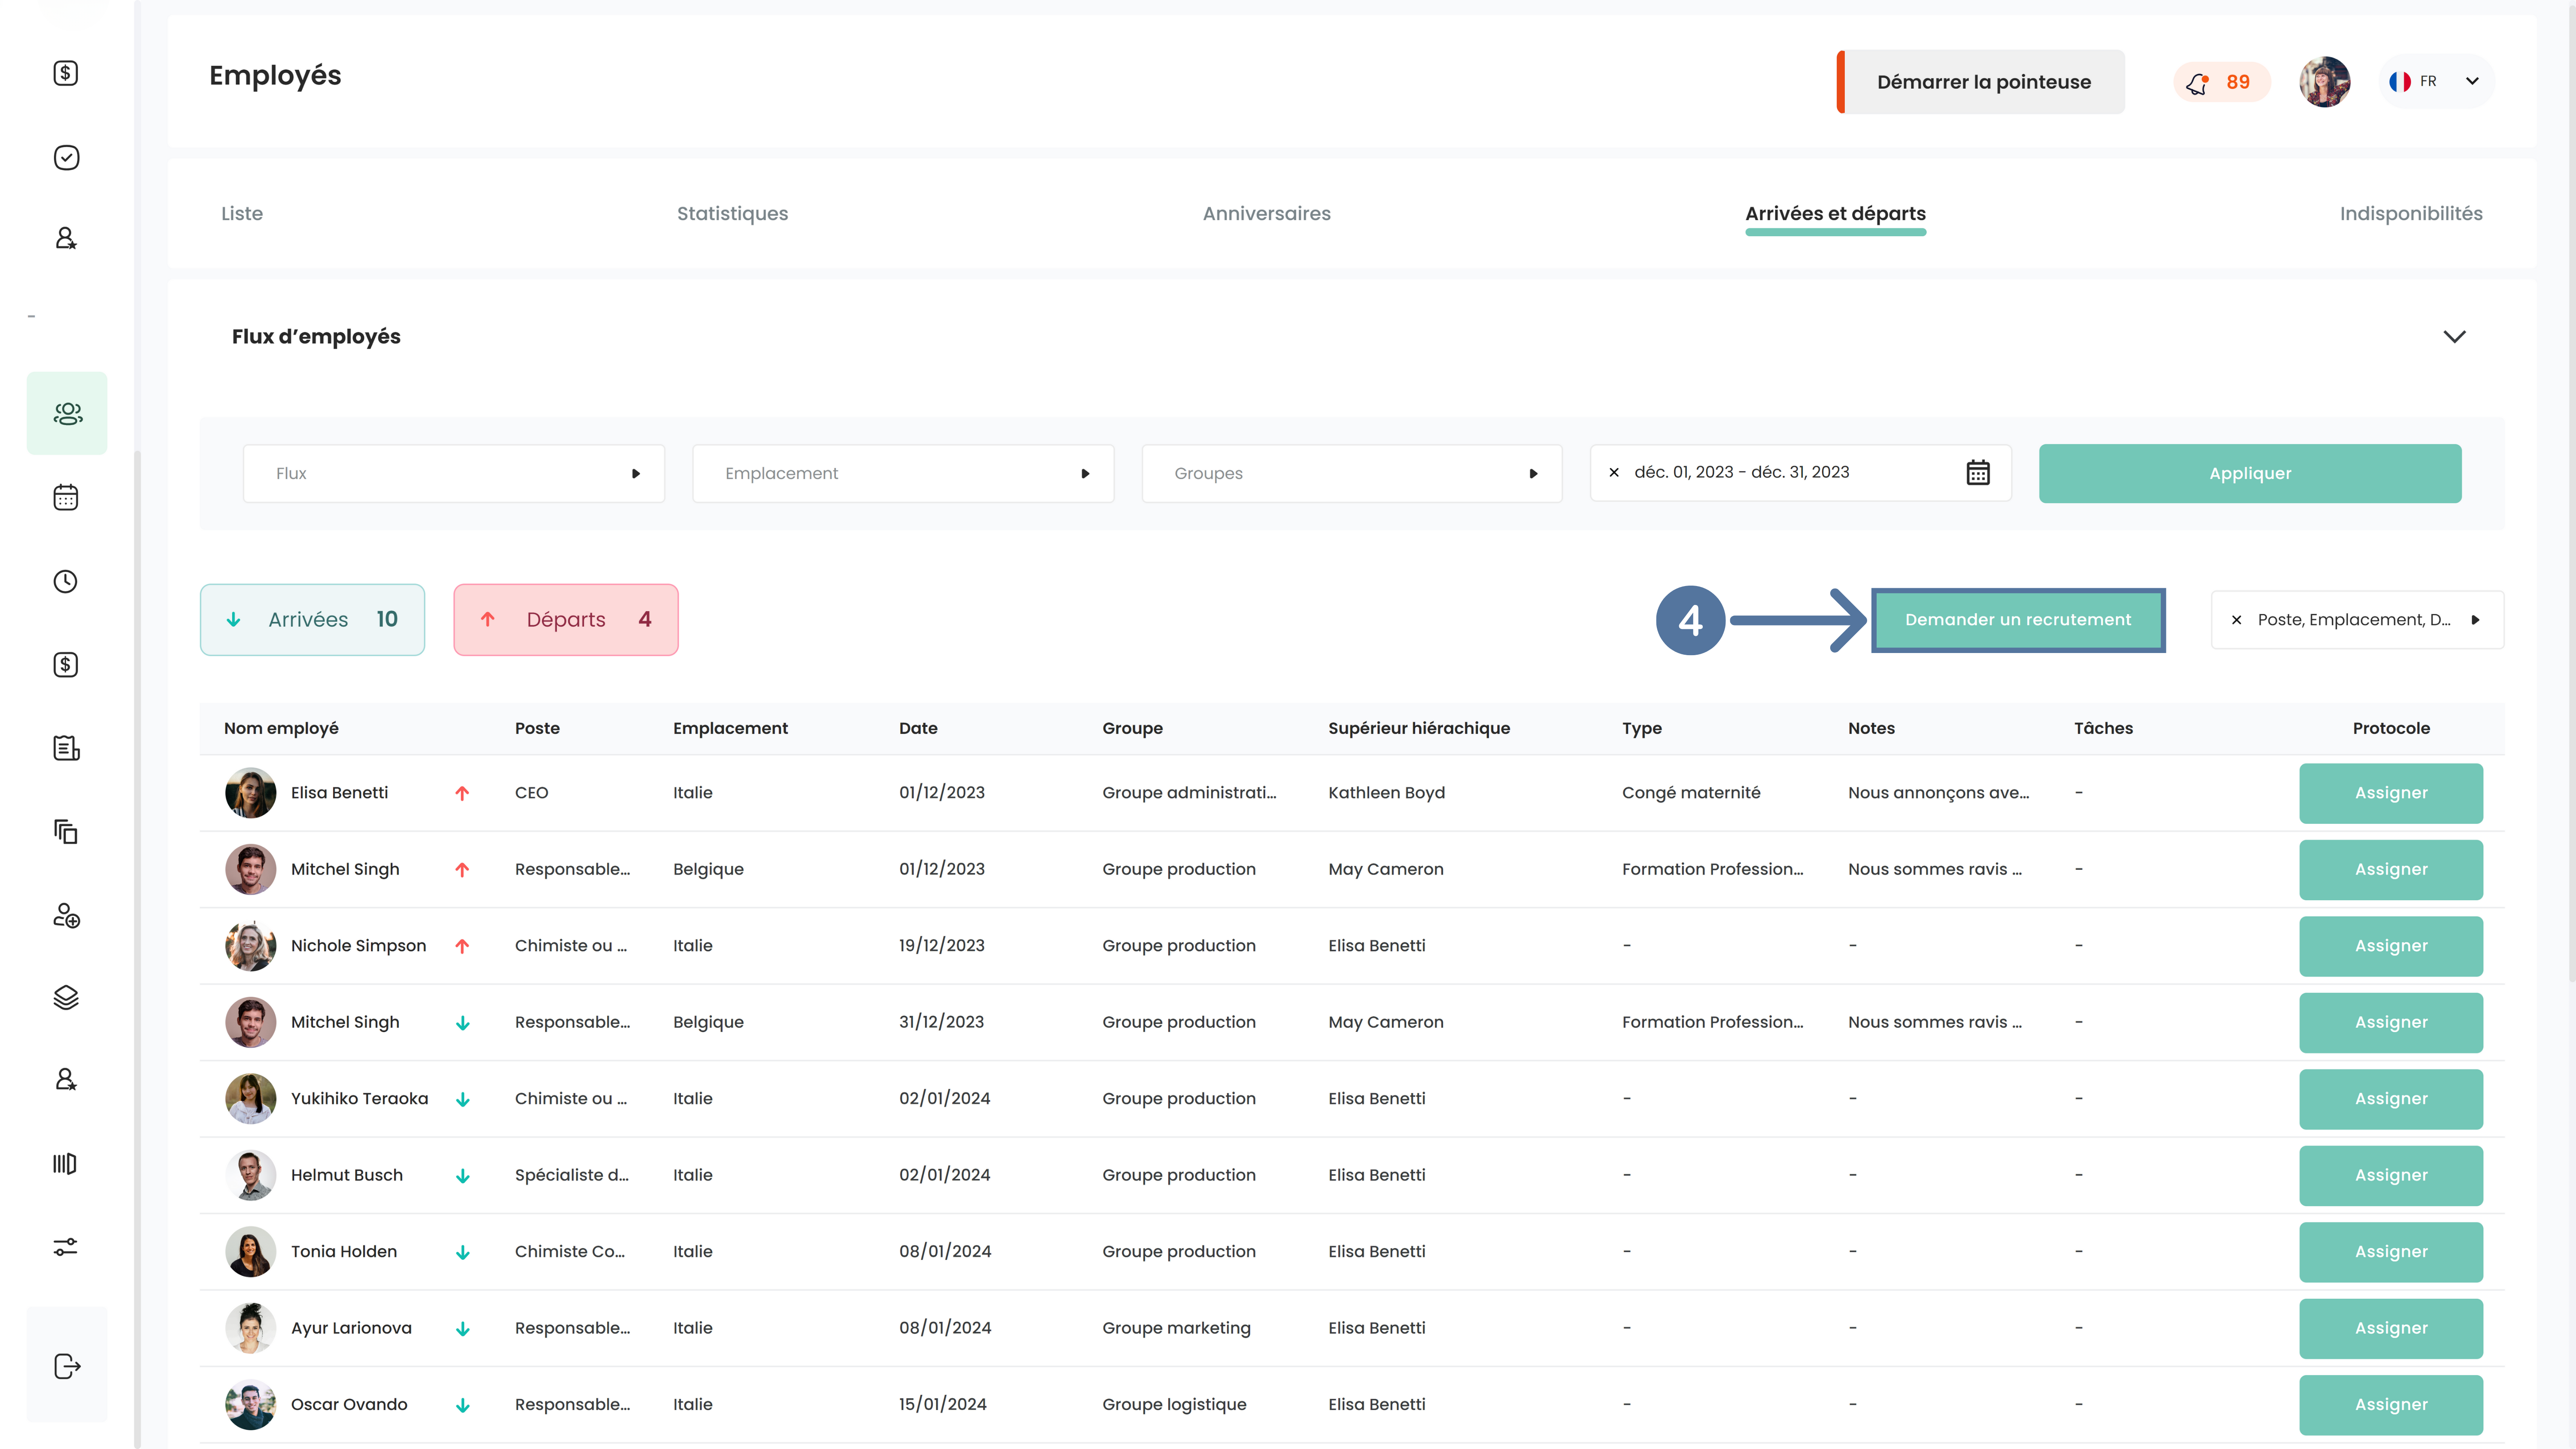
Task: Open the top dollar-sign sidebar icon
Action: [66, 73]
